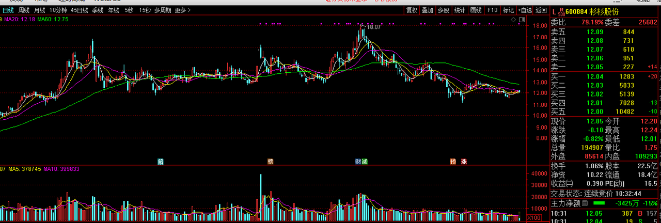
Task: Click the 财 event marker on chart
Action: point(358,162)
